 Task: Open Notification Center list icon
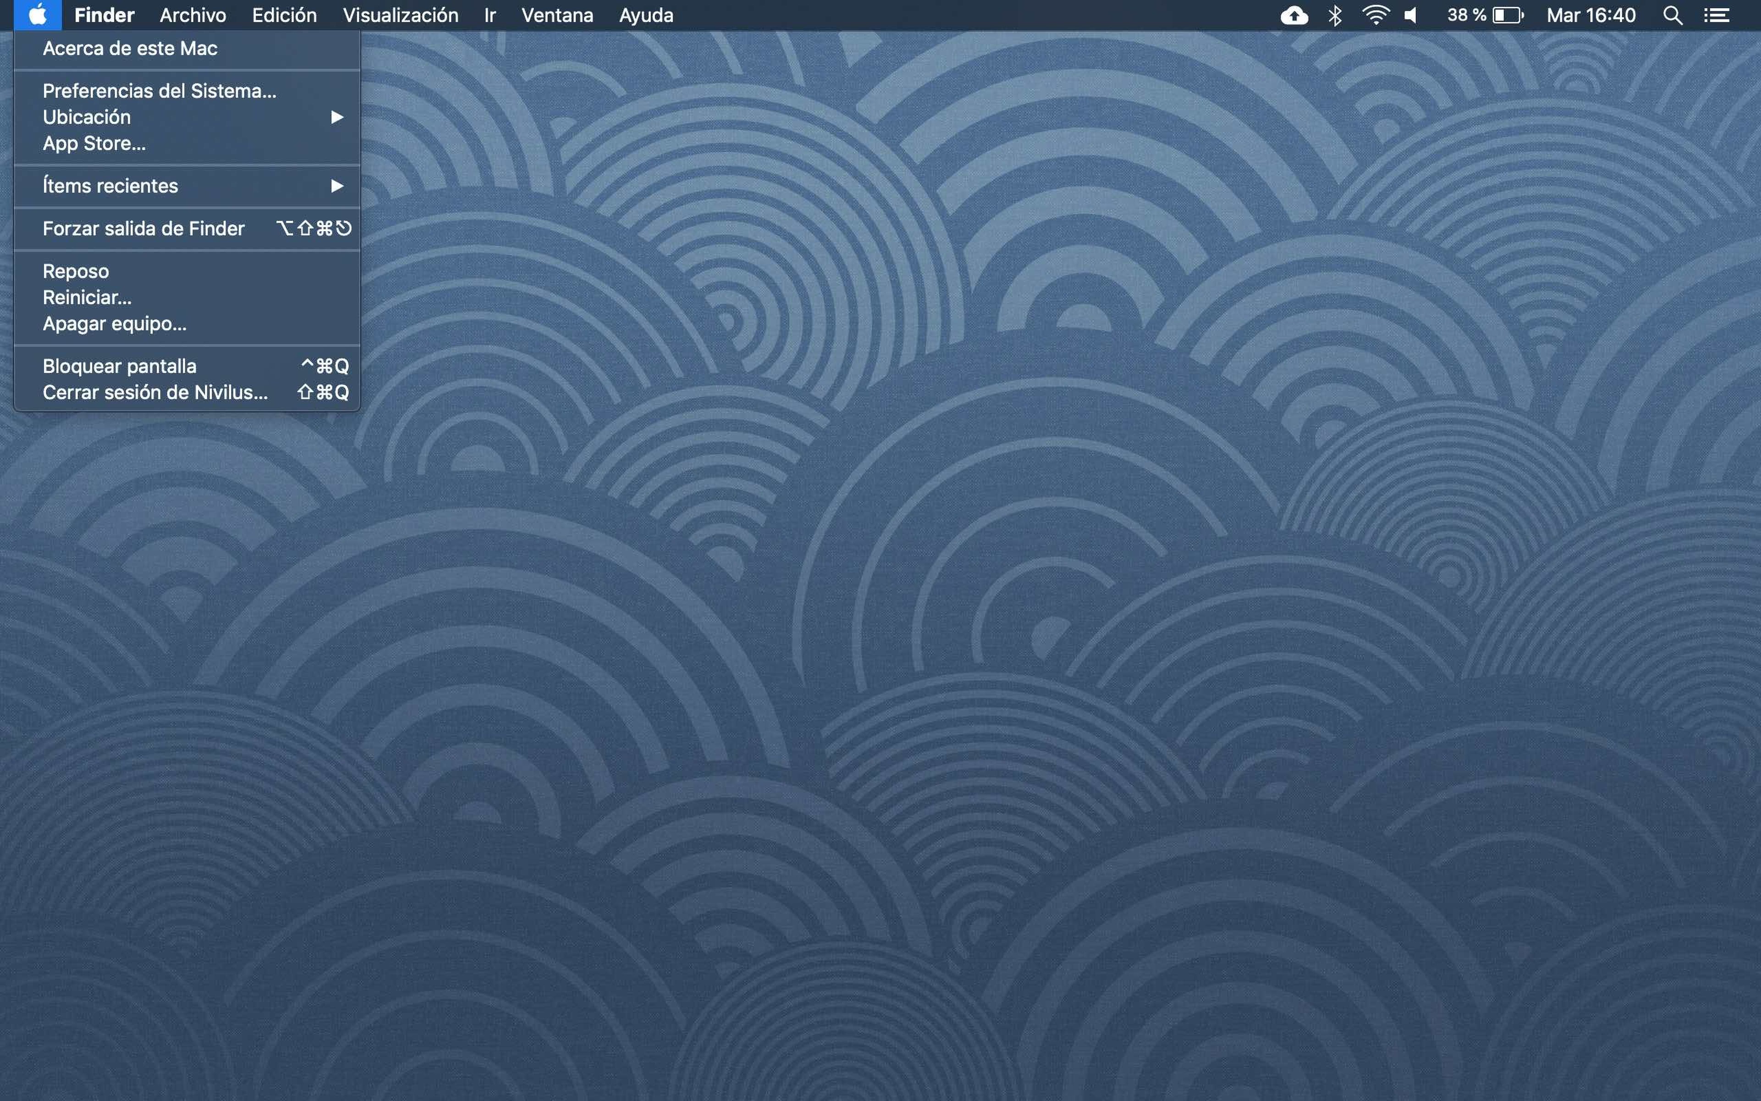[1717, 15]
